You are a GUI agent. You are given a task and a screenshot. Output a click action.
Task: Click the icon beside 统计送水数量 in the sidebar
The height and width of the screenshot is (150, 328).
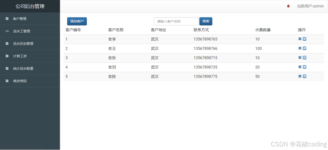7,68
